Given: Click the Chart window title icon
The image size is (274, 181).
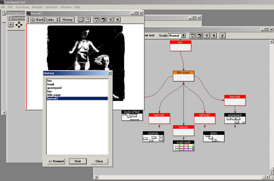Looking at the screenshot, I should pyautogui.click(x=10, y=18).
